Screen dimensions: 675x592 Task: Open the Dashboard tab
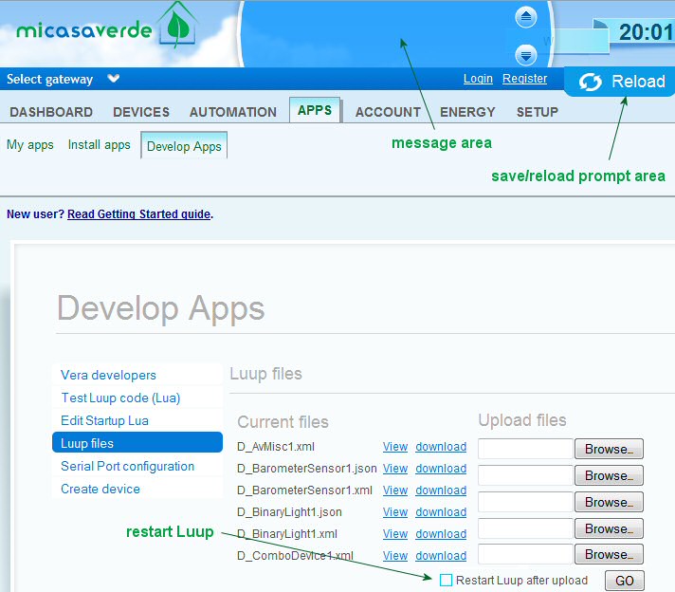51,112
